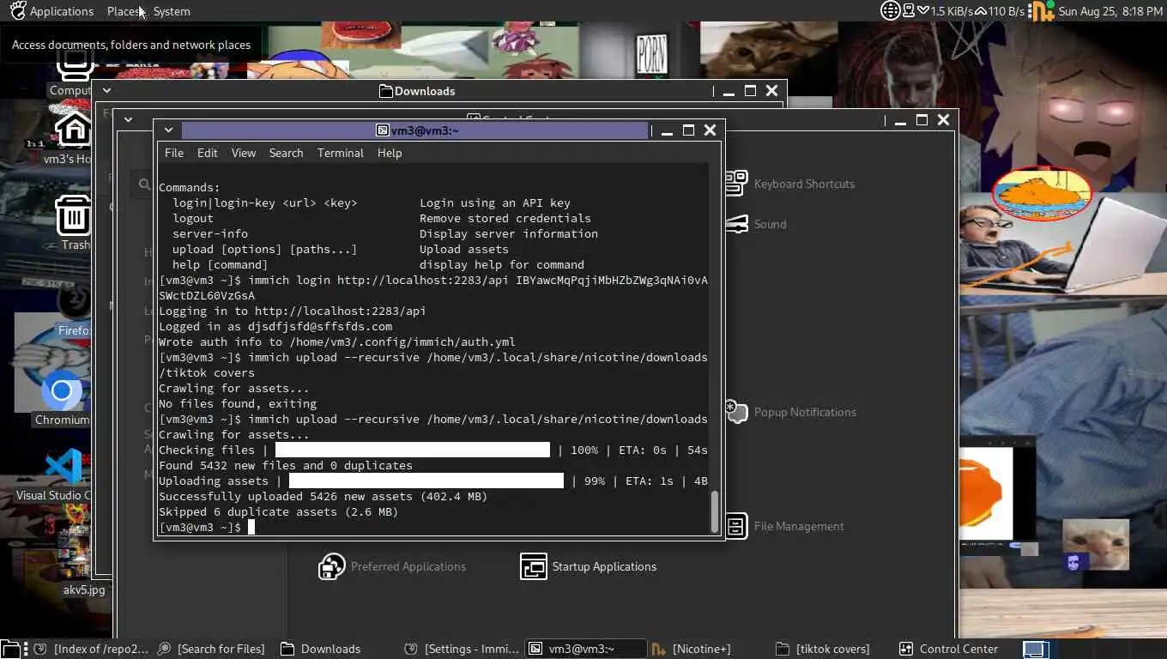Click 'No files found, exiting' line
Viewport: 1167px width, 659px height.
[238, 403]
